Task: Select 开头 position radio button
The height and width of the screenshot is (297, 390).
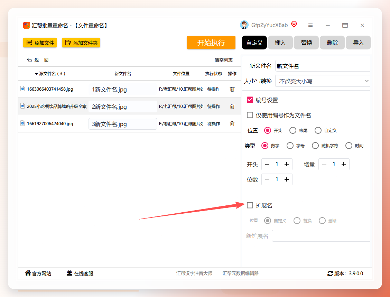Action: (268, 130)
